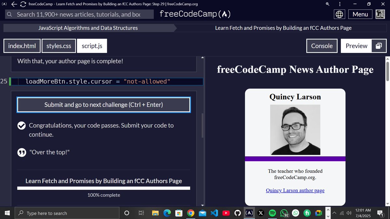Open the Mail app from taskbar
This screenshot has width=390, height=219.
click(x=202, y=213)
